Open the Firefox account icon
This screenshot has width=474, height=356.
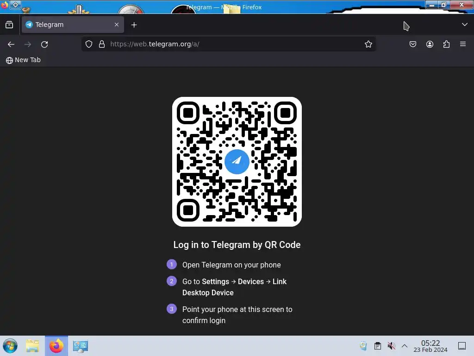[430, 44]
